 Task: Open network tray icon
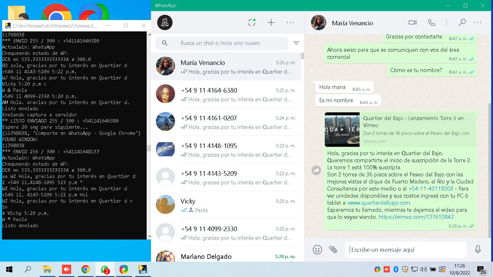[414, 270]
